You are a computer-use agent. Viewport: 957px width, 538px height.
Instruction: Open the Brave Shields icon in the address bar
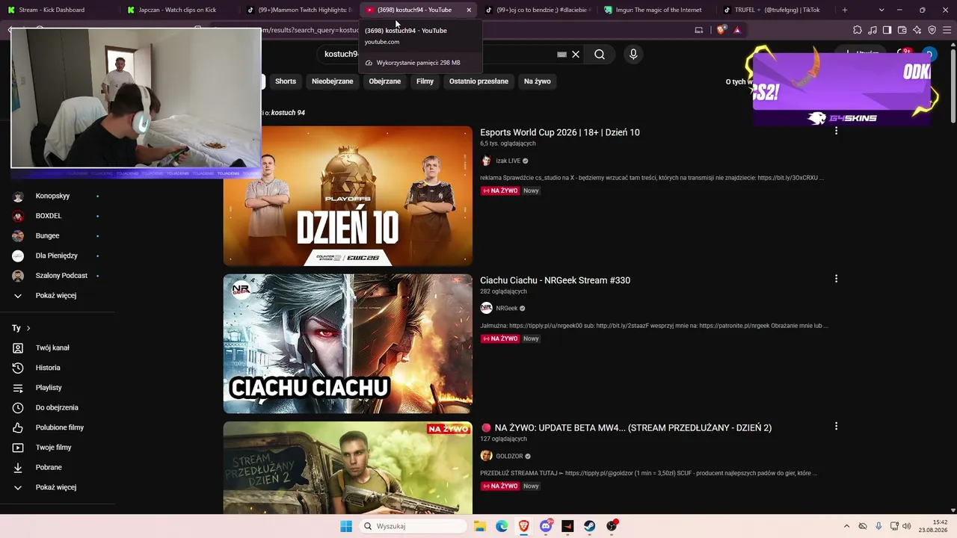721,30
